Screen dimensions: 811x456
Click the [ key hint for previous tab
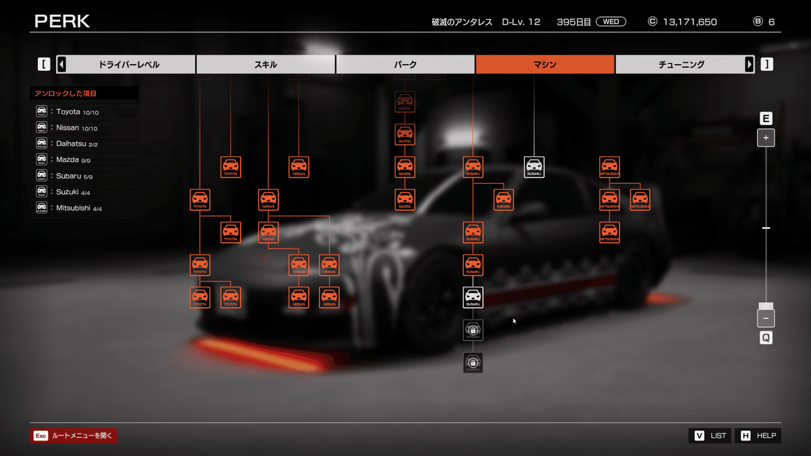click(x=43, y=64)
